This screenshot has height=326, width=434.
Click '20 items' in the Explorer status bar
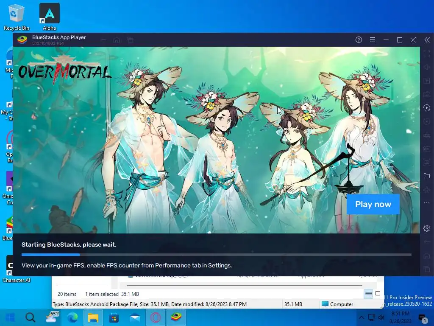(67, 294)
